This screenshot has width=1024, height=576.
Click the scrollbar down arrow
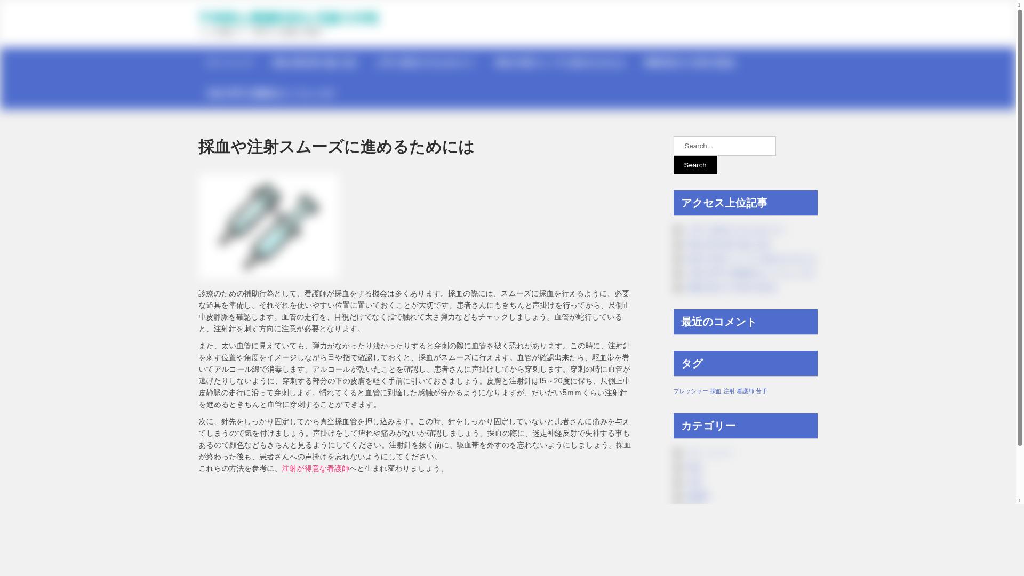click(x=1018, y=500)
